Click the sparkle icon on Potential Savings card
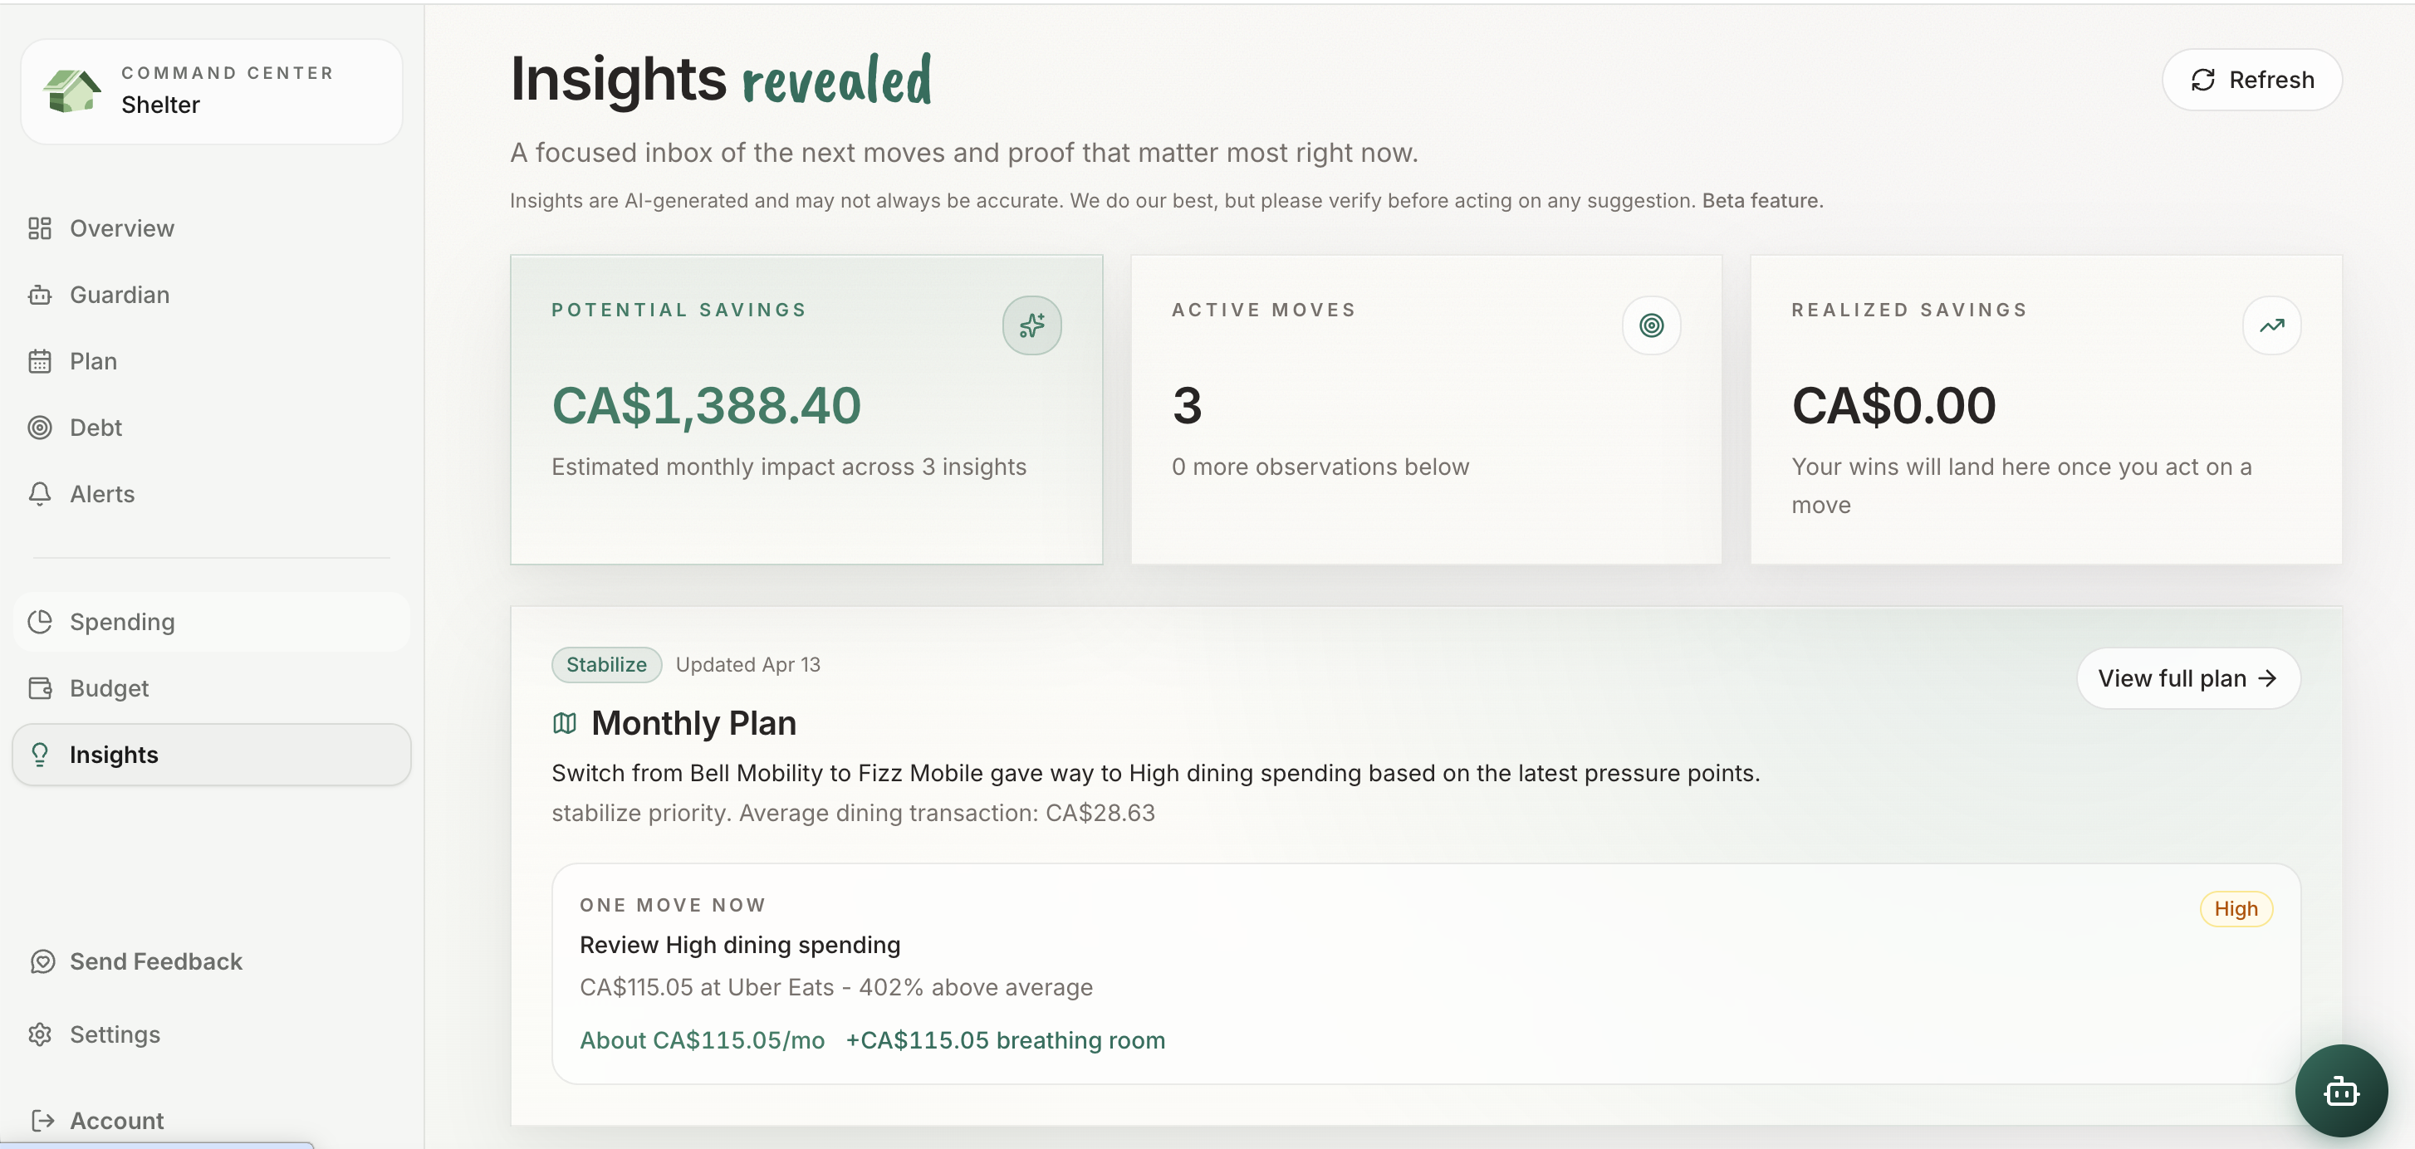The width and height of the screenshot is (2415, 1149). [x=1031, y=325]
